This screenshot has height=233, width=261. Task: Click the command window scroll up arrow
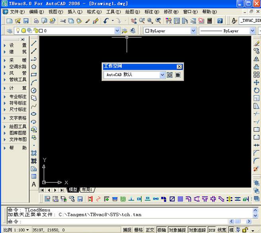coord(255,210)
